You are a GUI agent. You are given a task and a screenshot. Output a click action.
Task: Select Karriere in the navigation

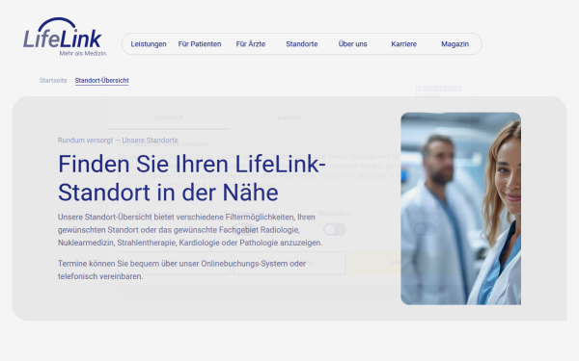(404, 44)
